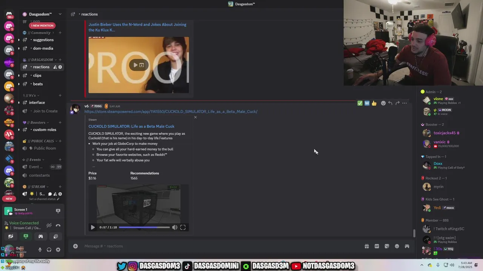The width and height of the screenshot is (483, 271).
Task: Open the Steam store URL link
Action: 171,111
